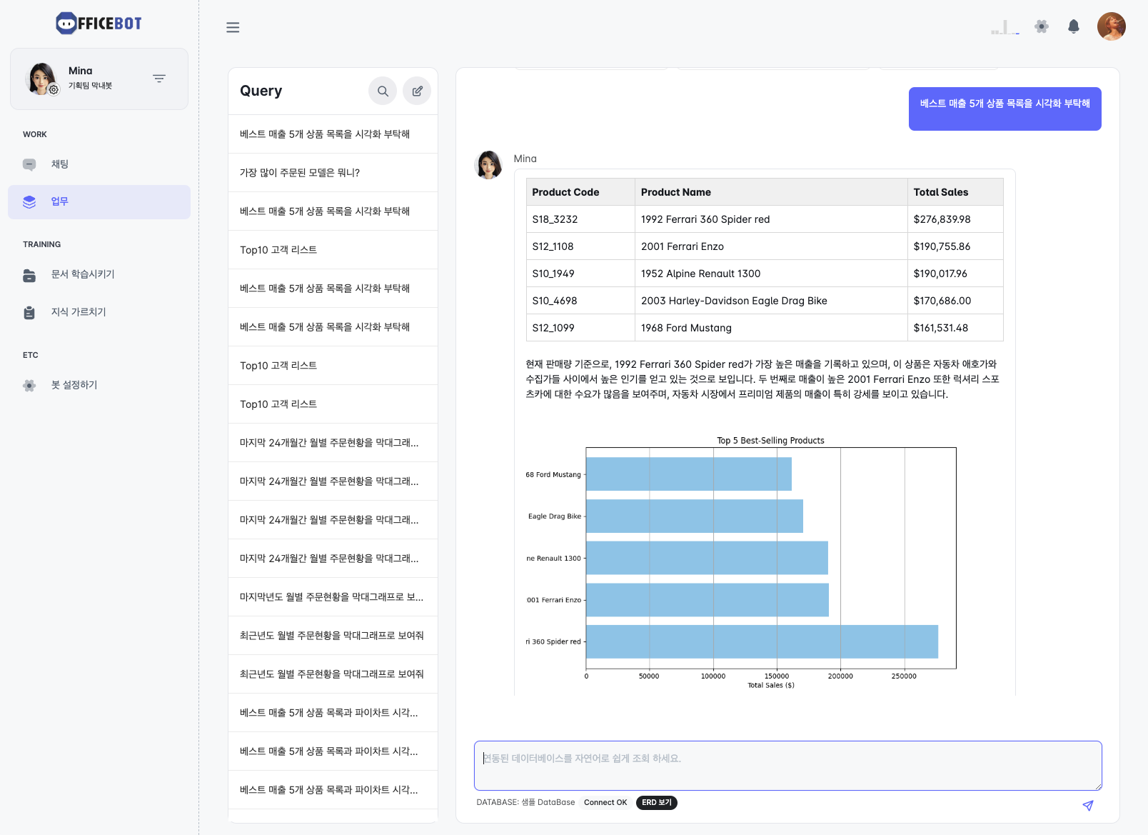Open the hamburger menu icon
Screen dimensions: 1148x835
tap(233, 27)
